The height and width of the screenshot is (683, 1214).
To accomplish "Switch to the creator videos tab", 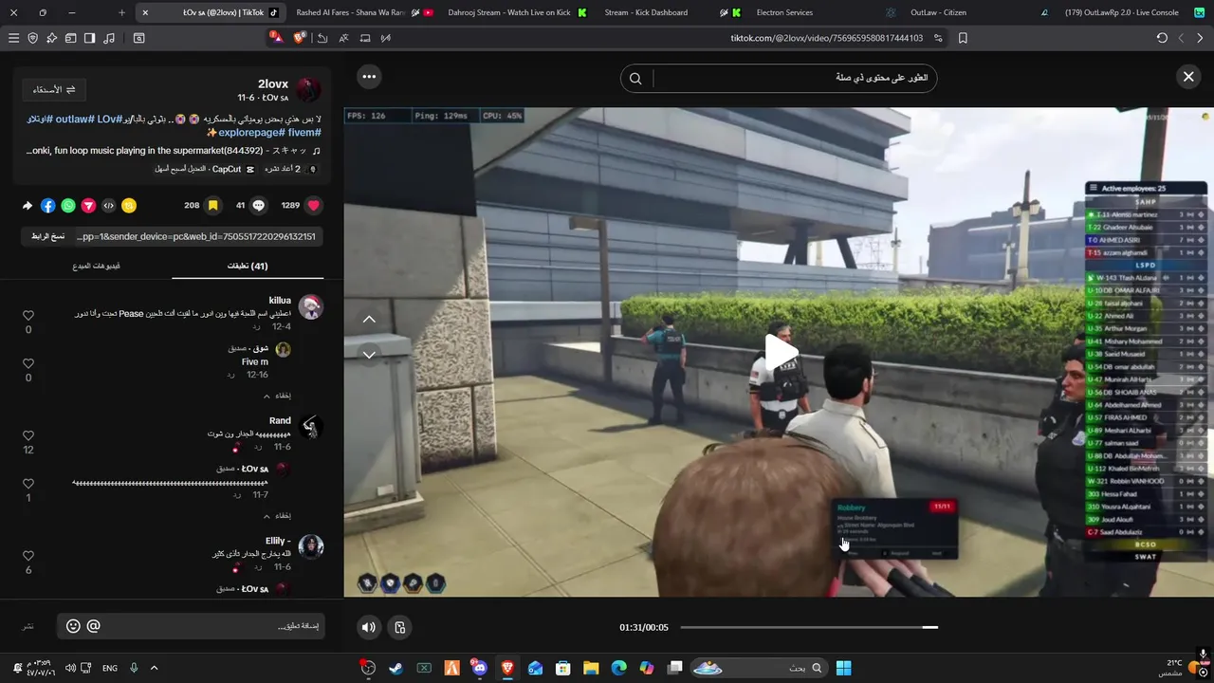I will point(97,266).
